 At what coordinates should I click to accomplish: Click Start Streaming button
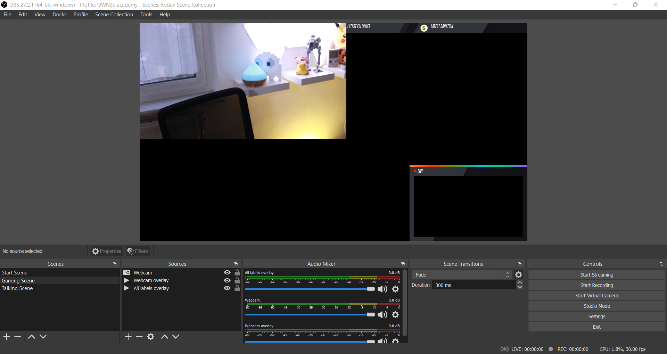click(x=596, y=275)
